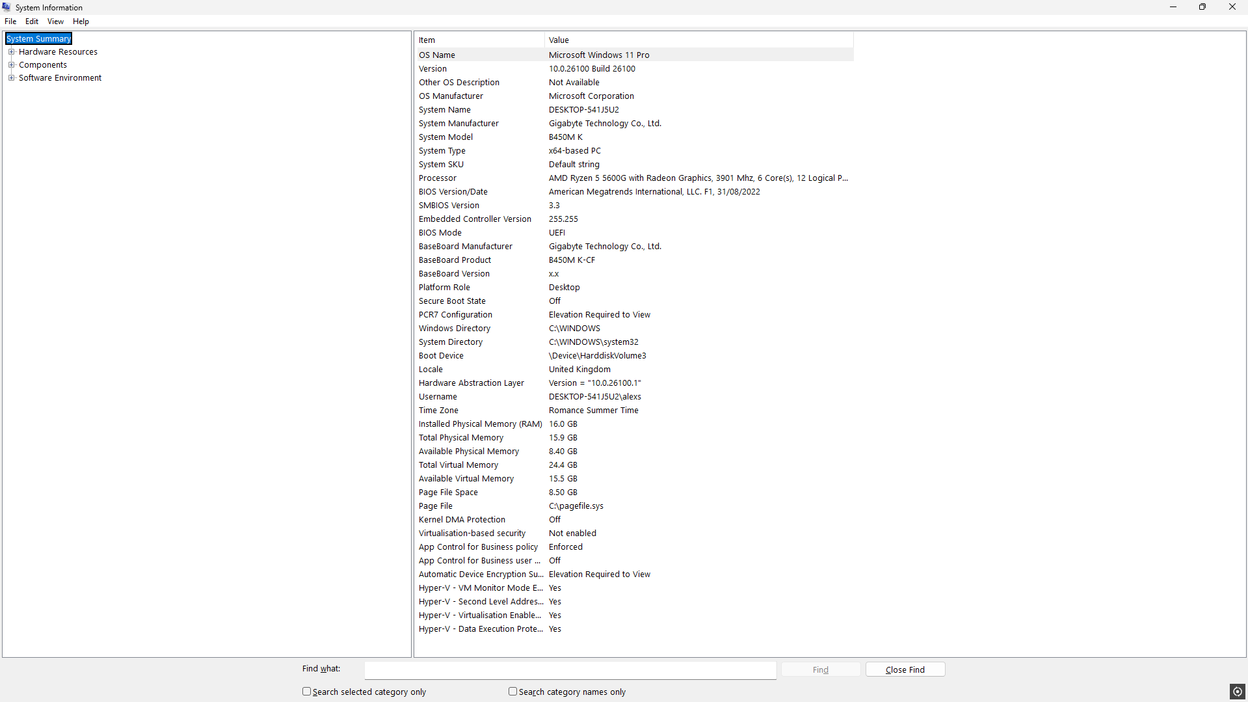Image resolution: width=1248 pixels, height=702 pixels.
Task: Select the Locale row
Action: click(x=635, y=370)
